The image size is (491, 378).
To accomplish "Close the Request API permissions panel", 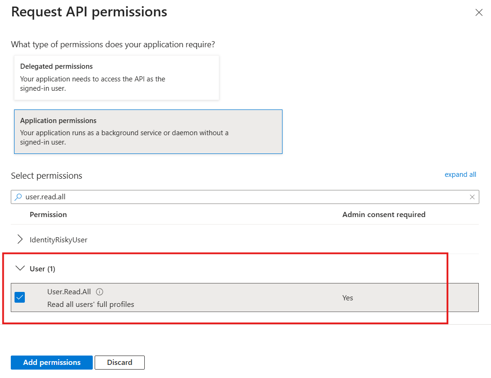I will tap(479, 13).
